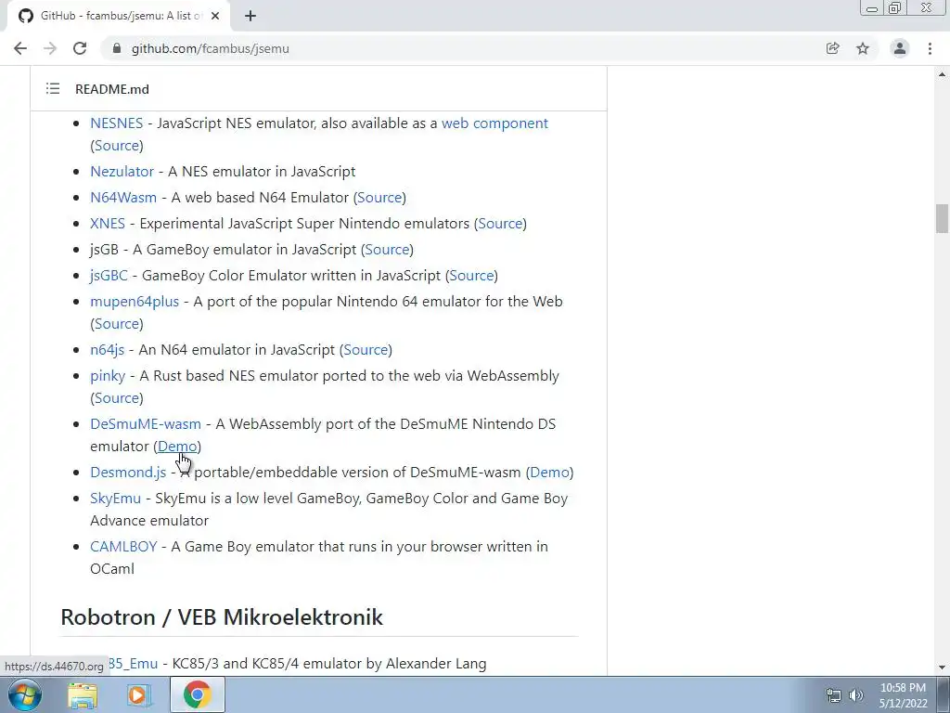
Task: Open Windows Explorer from the taskbar
Action: (83, 694)
